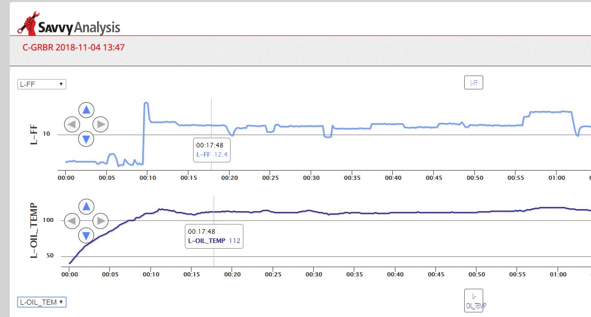Click the L-FF peak near 00:10
Screen dimensions: 591x317
[146, 103]
